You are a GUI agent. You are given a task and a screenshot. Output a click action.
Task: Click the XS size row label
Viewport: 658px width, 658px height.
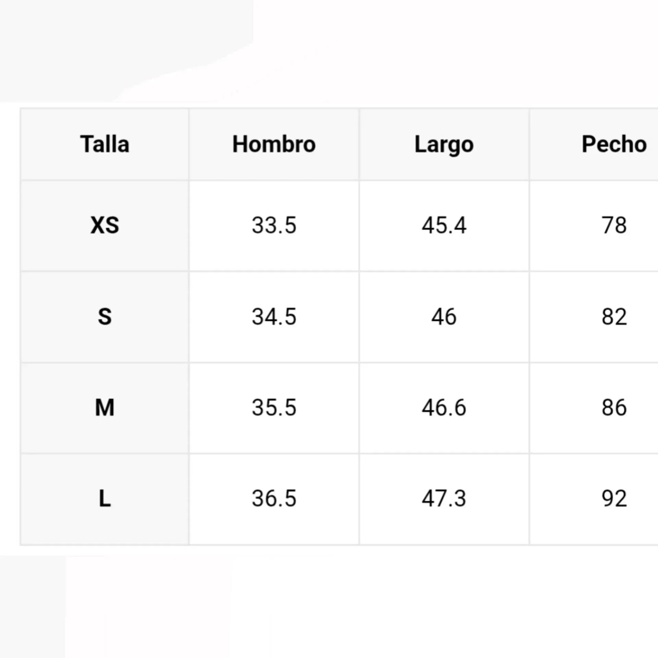(x=105, y=225)
